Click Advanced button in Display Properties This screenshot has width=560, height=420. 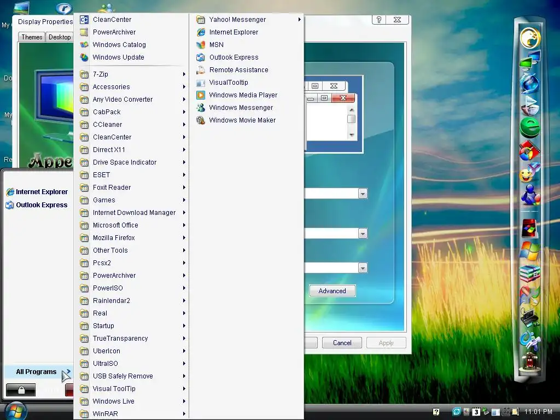point(332,291)
